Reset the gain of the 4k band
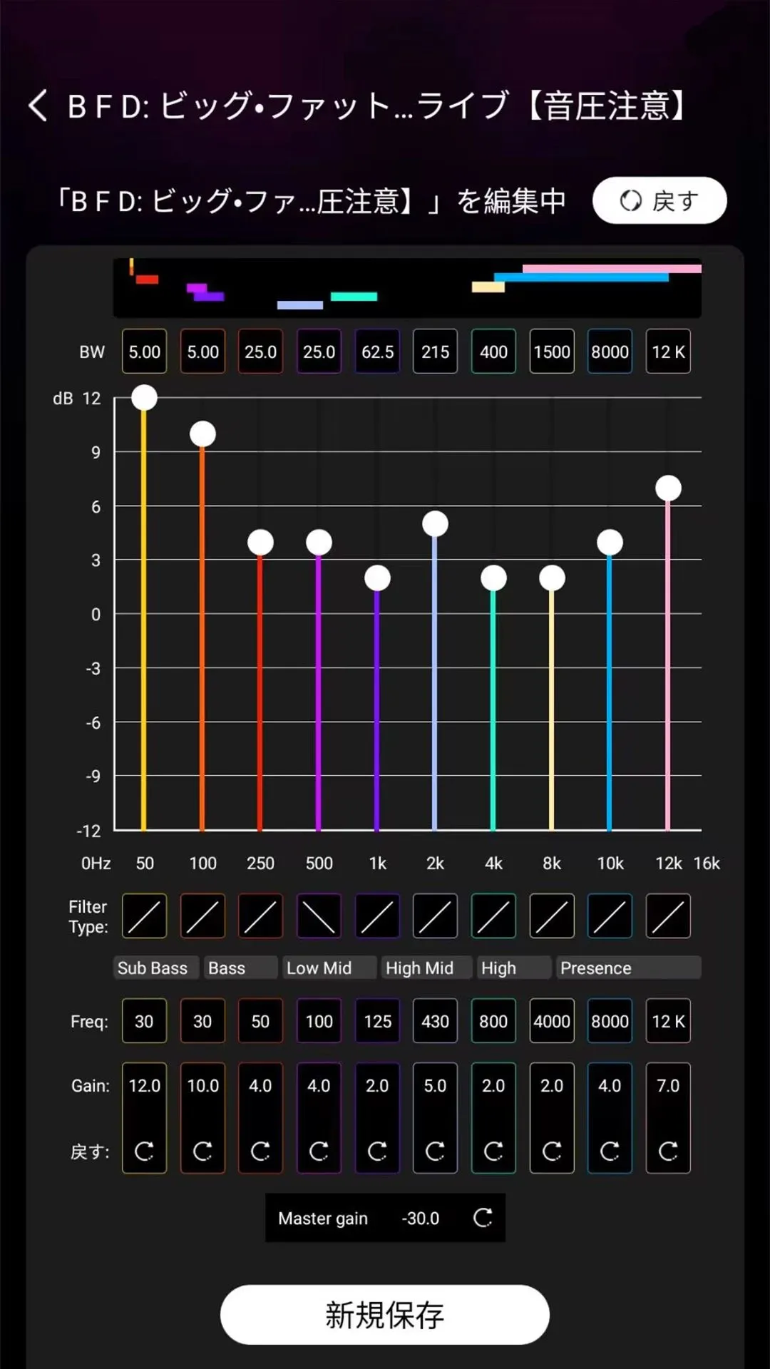 tap(493, 1151)
